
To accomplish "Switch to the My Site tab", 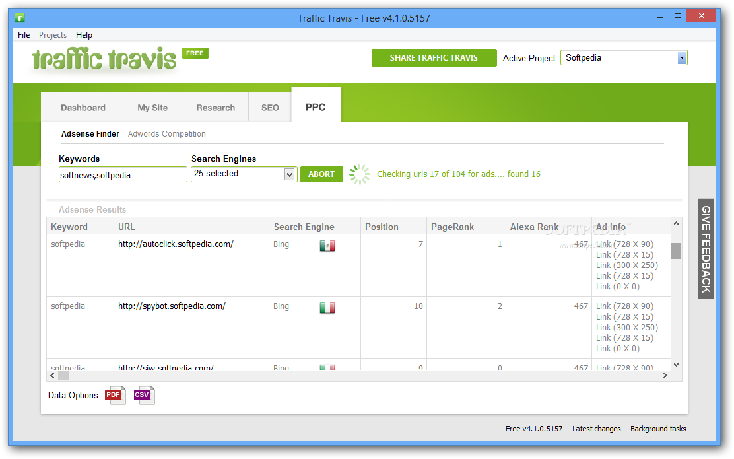I will pyautogui.click(x=152, y=108).
